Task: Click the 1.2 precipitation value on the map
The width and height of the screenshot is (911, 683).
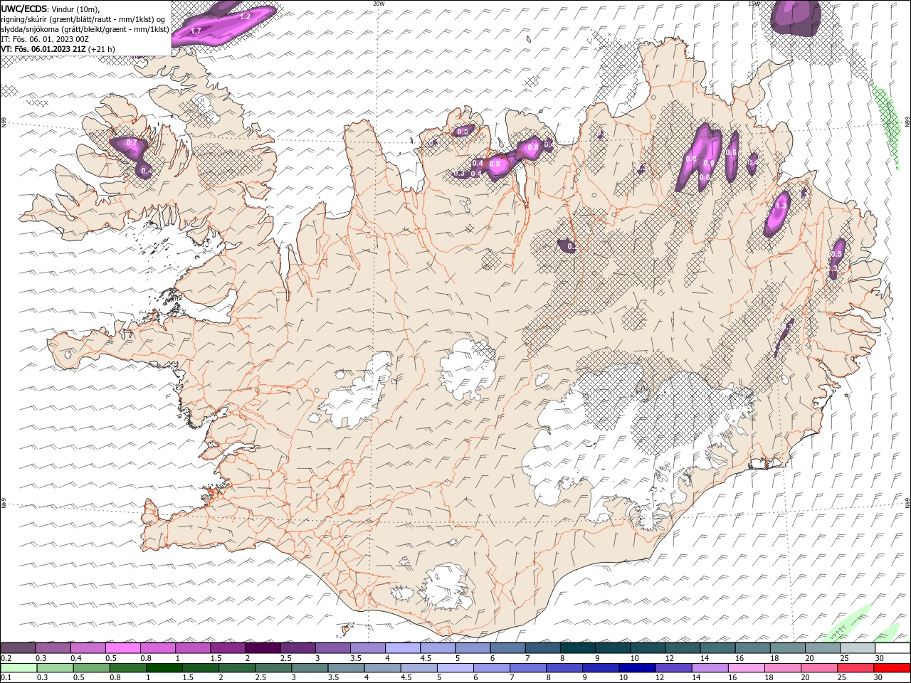Action: [245, 16]
